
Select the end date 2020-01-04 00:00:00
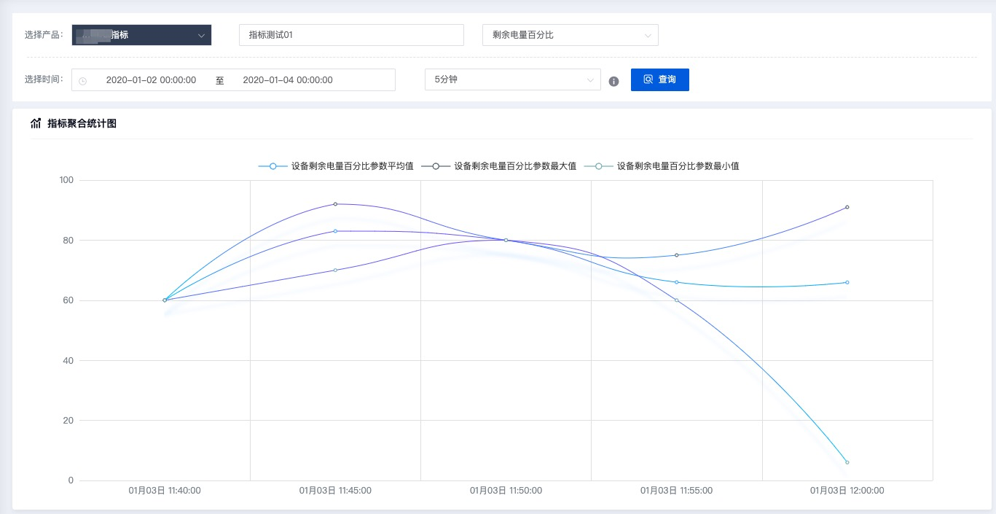[288, 80]
